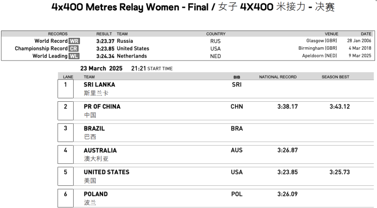377x208 pixels.
Task: Click the NATIONAL RECORD column header
Action: (x=278, y=77)
